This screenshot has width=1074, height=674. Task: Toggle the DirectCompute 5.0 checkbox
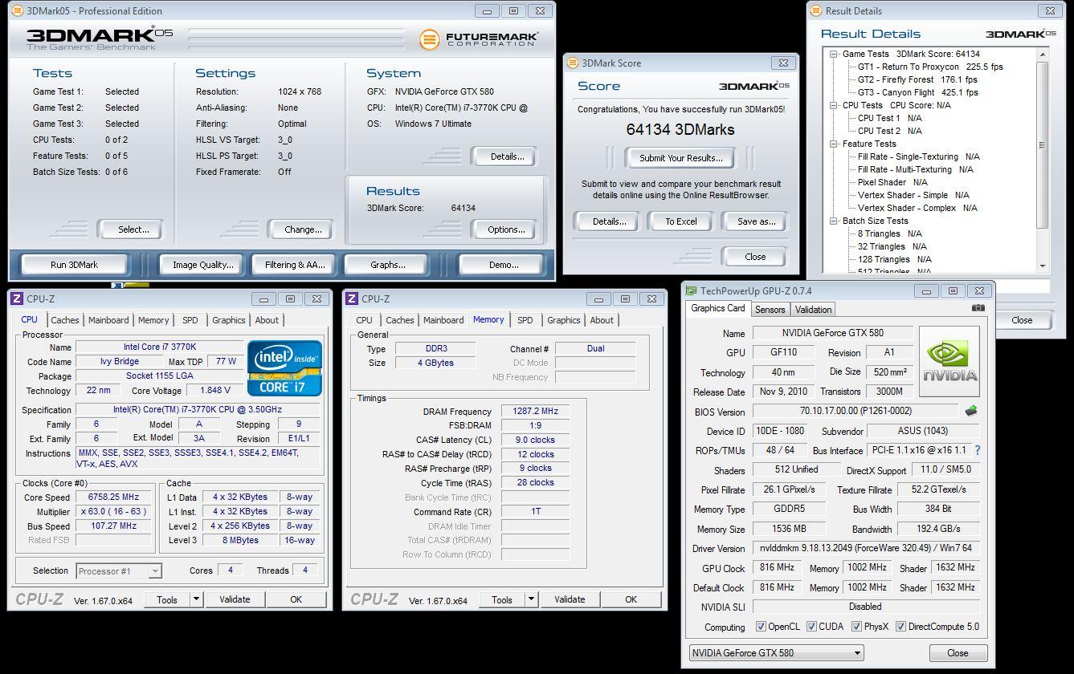point(900,627)
